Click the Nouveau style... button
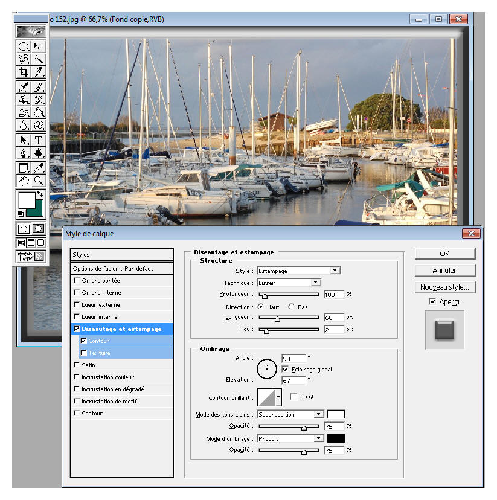Image resolution: width=497 pixels, height=500 pixels. coord(445,287)
